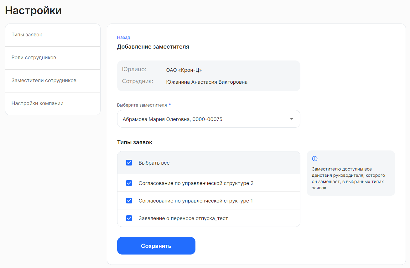Click label 'Согласование по управленческой структуре 1'
This screenshot has width=410, height=268.
tap(196, 201)
